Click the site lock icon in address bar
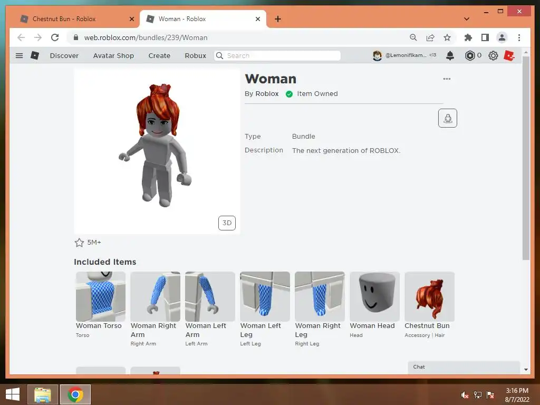The image size is (540, 405). point(76,37)
